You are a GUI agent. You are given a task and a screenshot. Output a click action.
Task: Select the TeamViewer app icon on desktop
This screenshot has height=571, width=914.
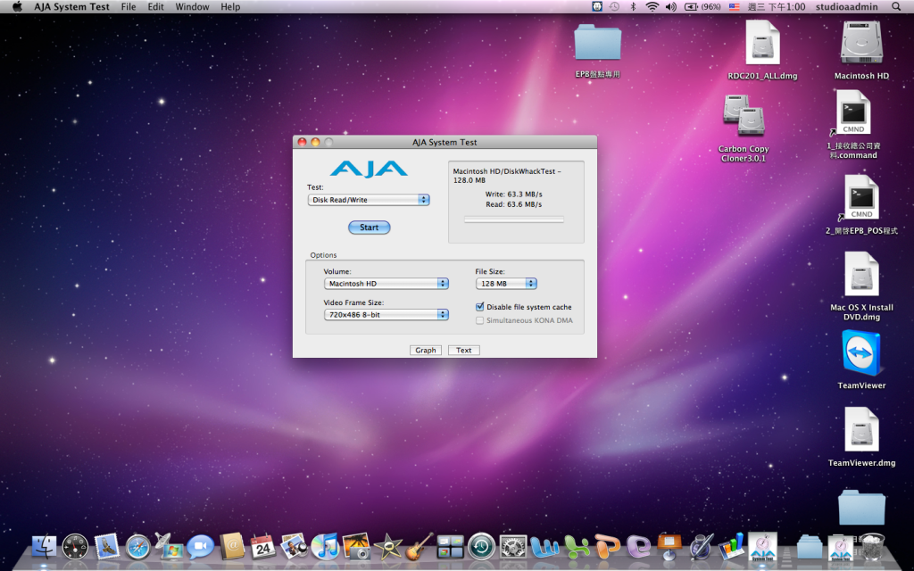861,354
